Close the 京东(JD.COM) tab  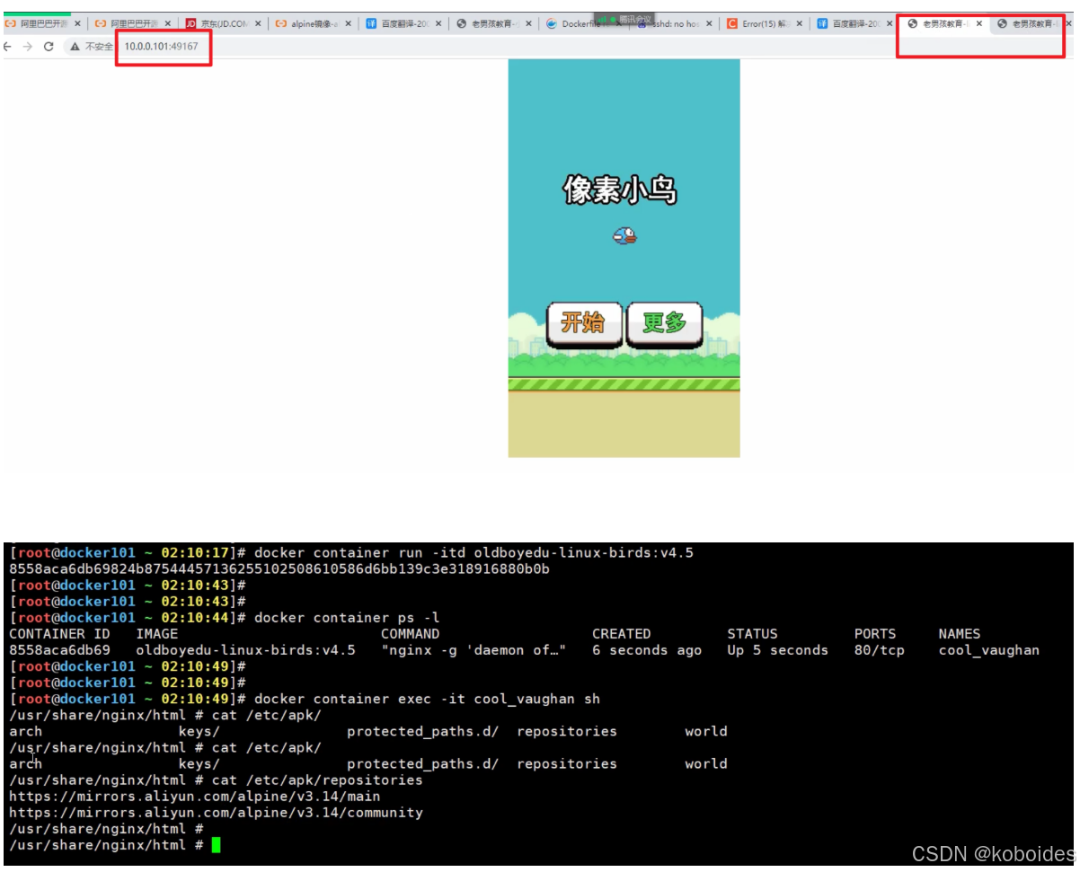click(x=258, y=23)
